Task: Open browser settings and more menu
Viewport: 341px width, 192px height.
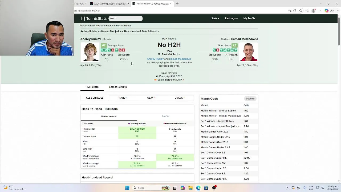Action: (320, 11)
